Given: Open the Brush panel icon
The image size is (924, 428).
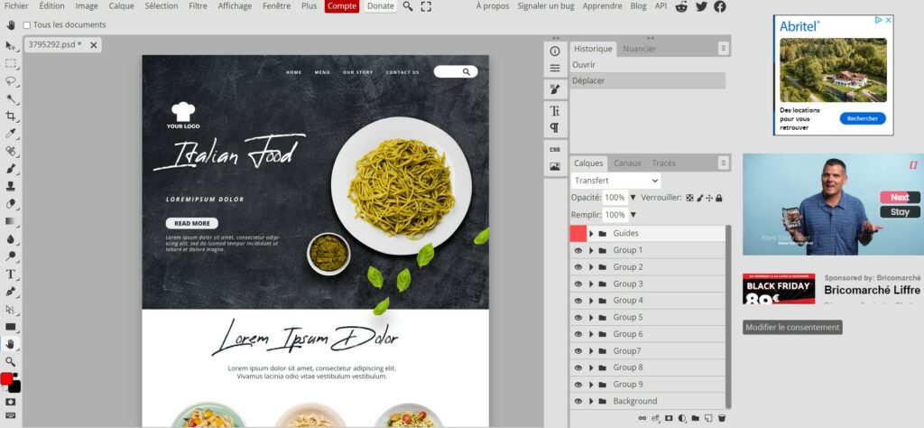Looking at the screenshot, I should point(555,89).
